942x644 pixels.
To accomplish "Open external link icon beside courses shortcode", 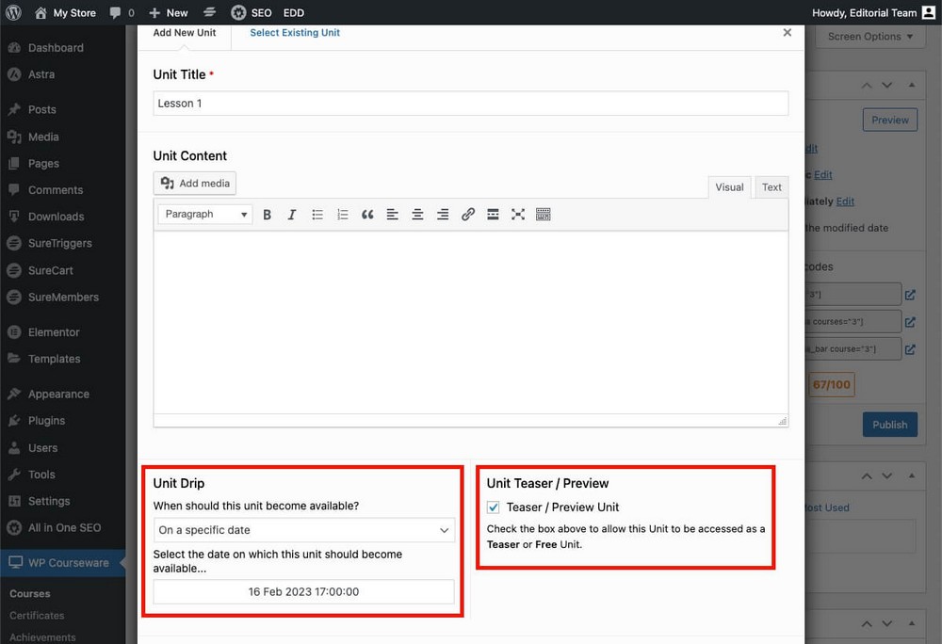I will [910, 322].
